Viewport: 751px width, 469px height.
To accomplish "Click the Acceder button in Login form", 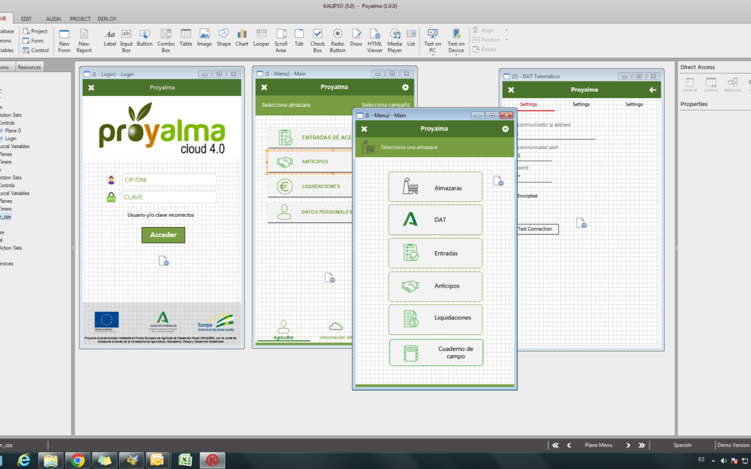I will click(x=163, y=235).
